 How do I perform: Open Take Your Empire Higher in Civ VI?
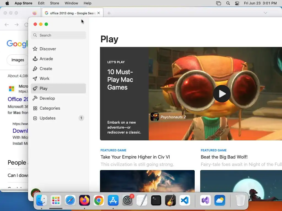135,157
